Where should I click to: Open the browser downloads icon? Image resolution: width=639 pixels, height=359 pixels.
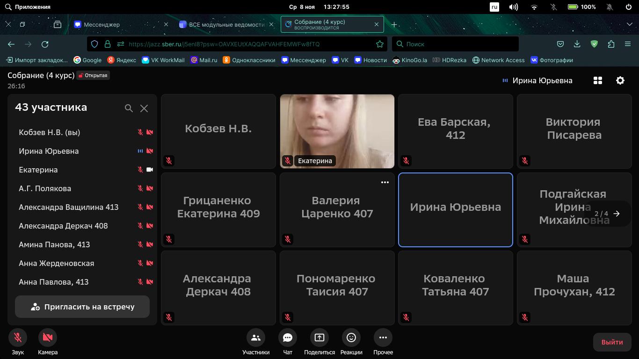point(577,44)
